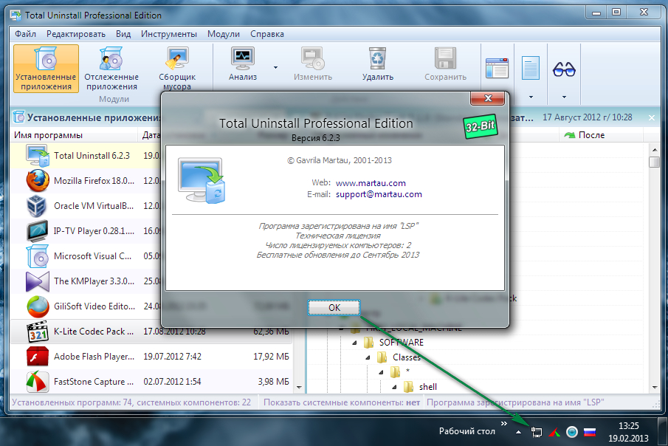
Task: Open the Редактировать menu
Action: 76,34
